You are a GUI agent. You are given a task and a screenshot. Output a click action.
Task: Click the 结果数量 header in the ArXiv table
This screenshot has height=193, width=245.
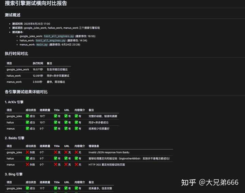tap(45, 110)
